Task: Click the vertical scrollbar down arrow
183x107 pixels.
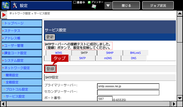Action: 180,98
